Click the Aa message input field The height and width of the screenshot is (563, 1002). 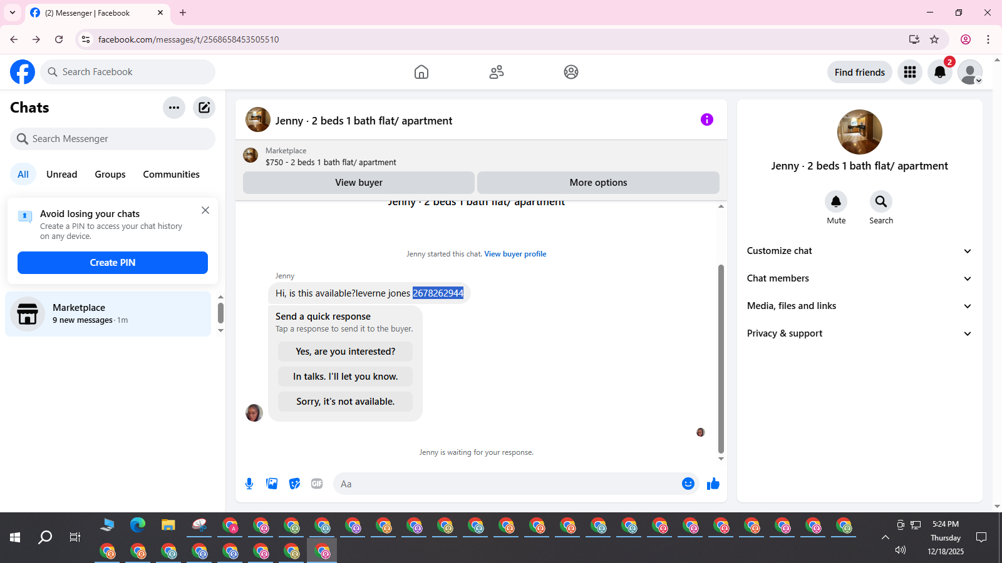(x=507, y=484)
